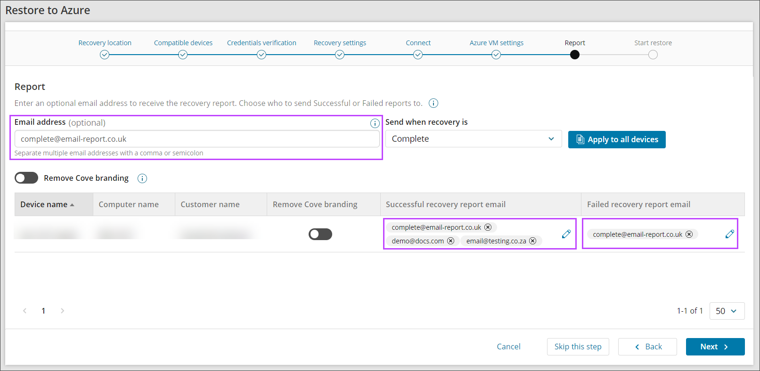Click Next to continue to restore
This screenshot has height=371, width=760.
715,347
